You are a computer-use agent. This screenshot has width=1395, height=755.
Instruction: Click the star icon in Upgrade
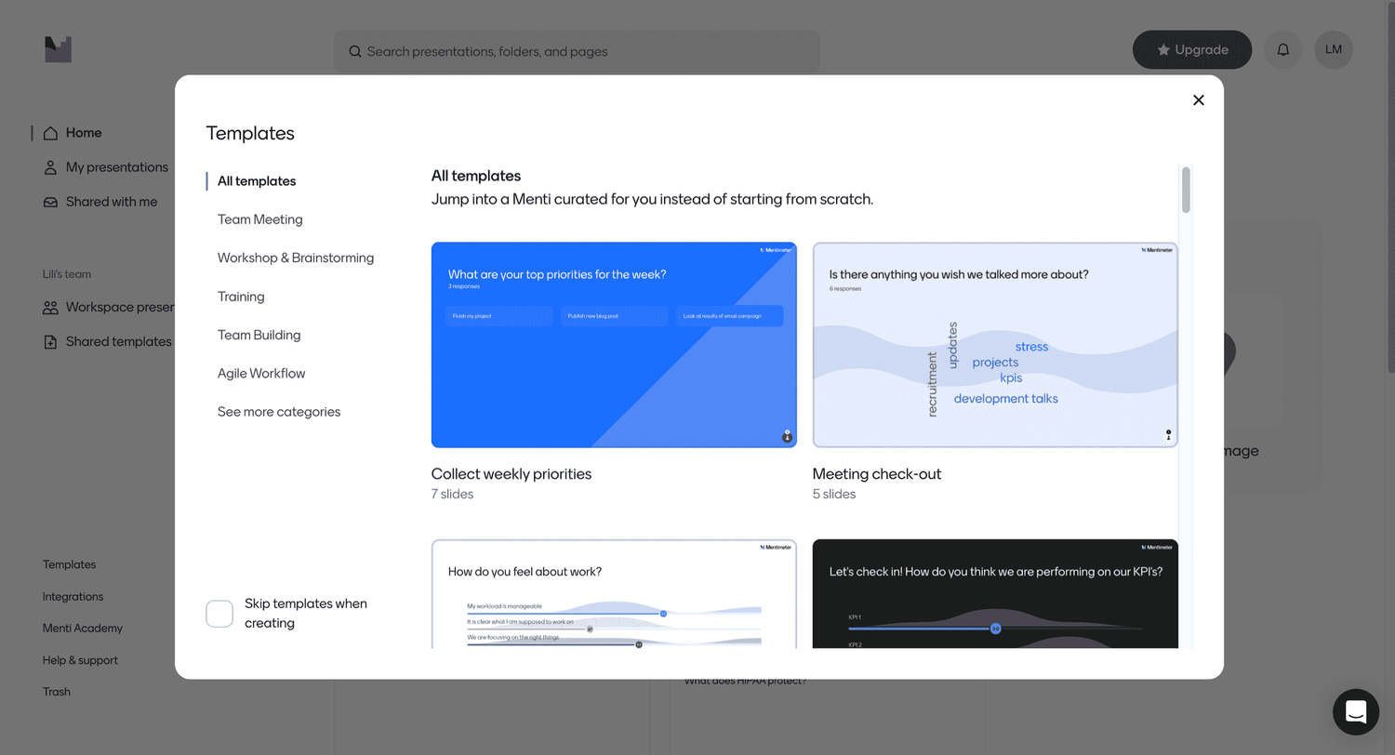(x=1163, y=50)
